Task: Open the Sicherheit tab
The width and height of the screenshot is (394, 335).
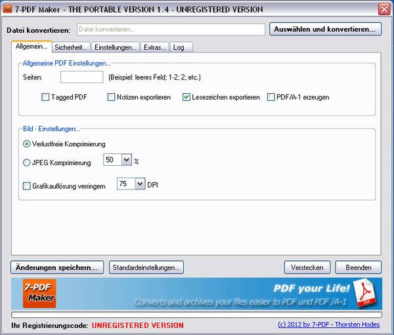Action: pyautogui.click(x=71, y=47)
